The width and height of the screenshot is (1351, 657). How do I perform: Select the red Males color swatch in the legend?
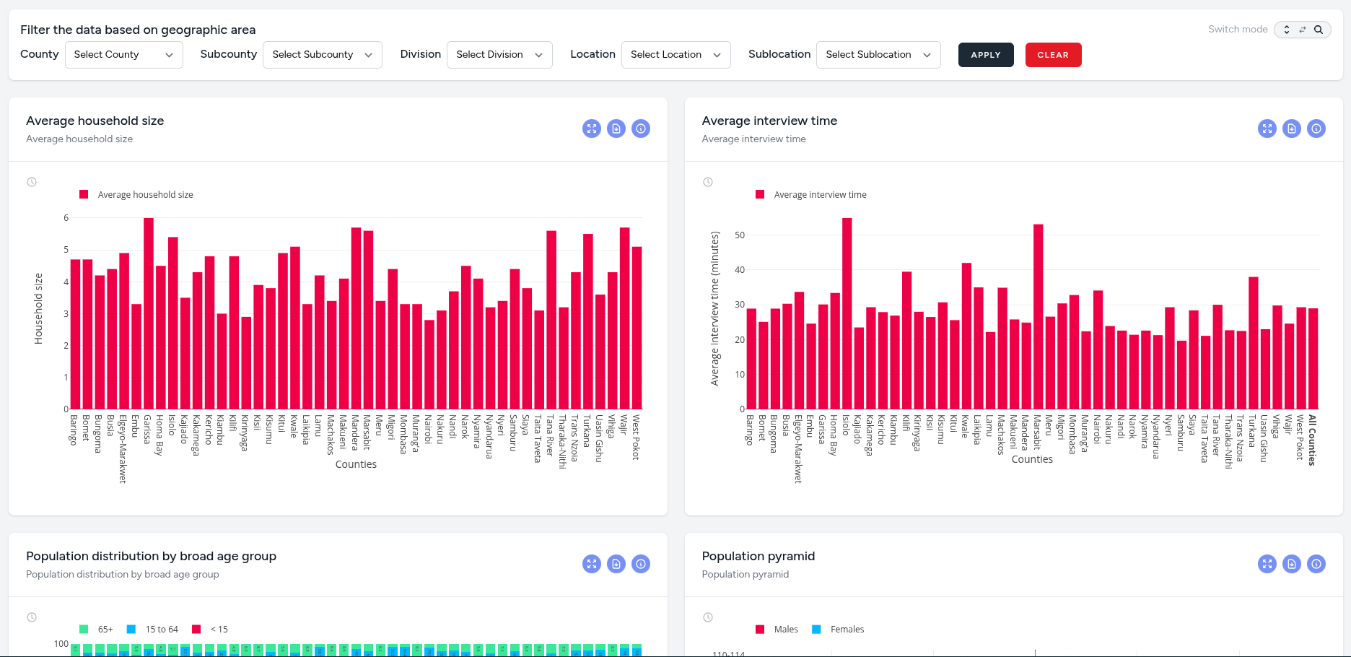click(759, 629)
